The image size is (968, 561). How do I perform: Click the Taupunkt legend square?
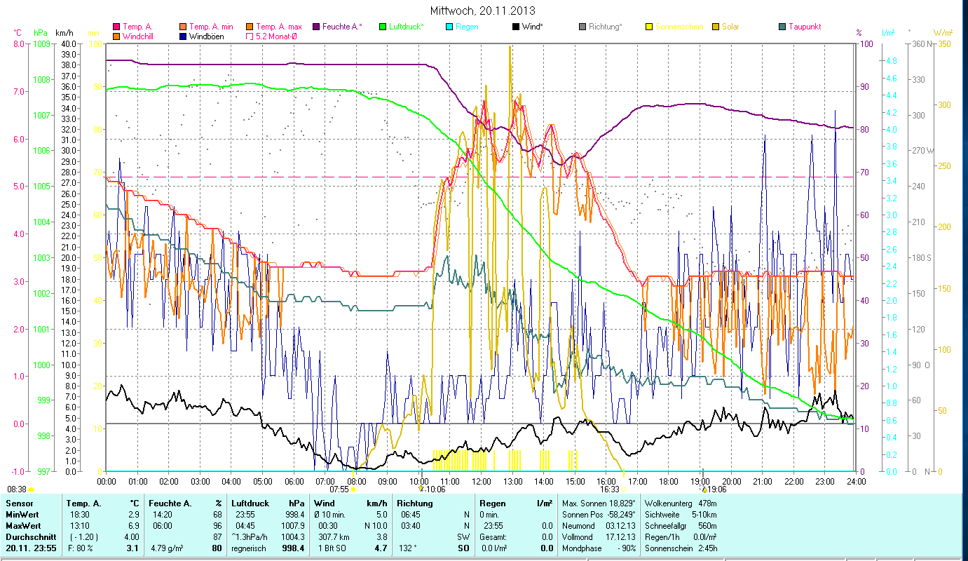[x=782, y=27]
